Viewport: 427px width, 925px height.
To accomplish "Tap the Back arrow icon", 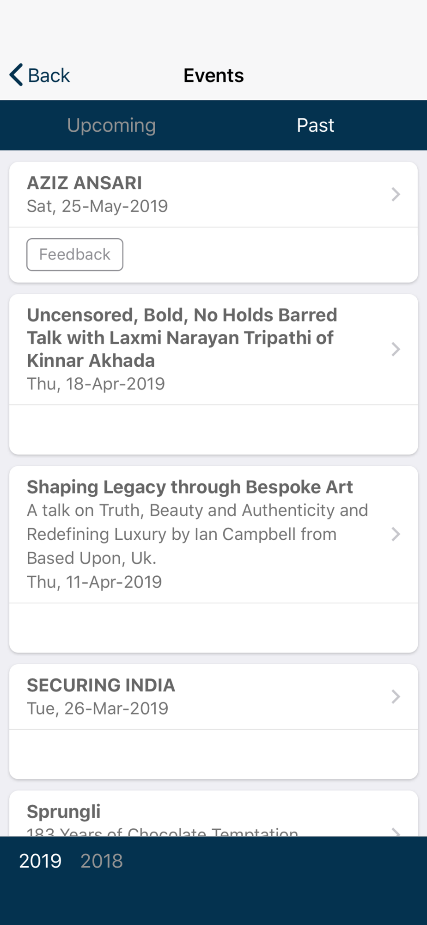I will pyautogui.click(x=16, y=75).
